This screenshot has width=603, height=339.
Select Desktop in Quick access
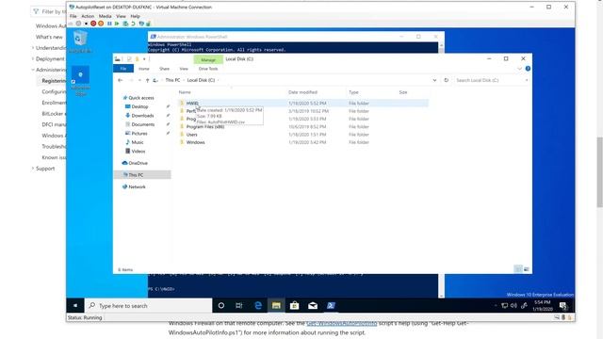pos(139,106)
